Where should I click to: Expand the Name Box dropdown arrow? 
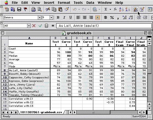pyautogui.click(x=29, y=26)
